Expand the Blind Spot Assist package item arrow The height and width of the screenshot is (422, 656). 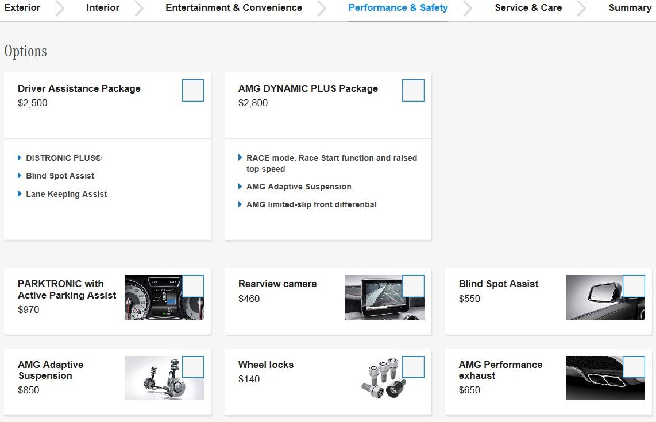[x=20, y=176]
